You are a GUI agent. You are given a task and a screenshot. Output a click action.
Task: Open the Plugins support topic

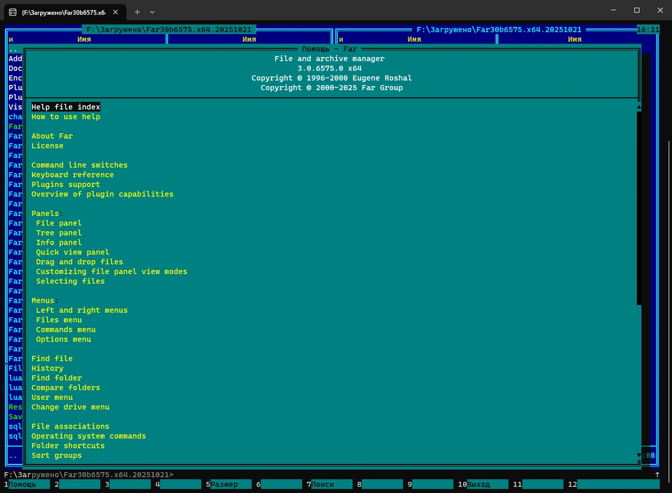click(66, 184)
